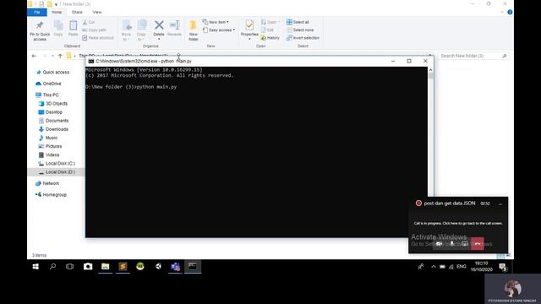541x304 pixels.
Task: Open the Move to dropdown
Action: pyautogui.click(x=126, y=30)
